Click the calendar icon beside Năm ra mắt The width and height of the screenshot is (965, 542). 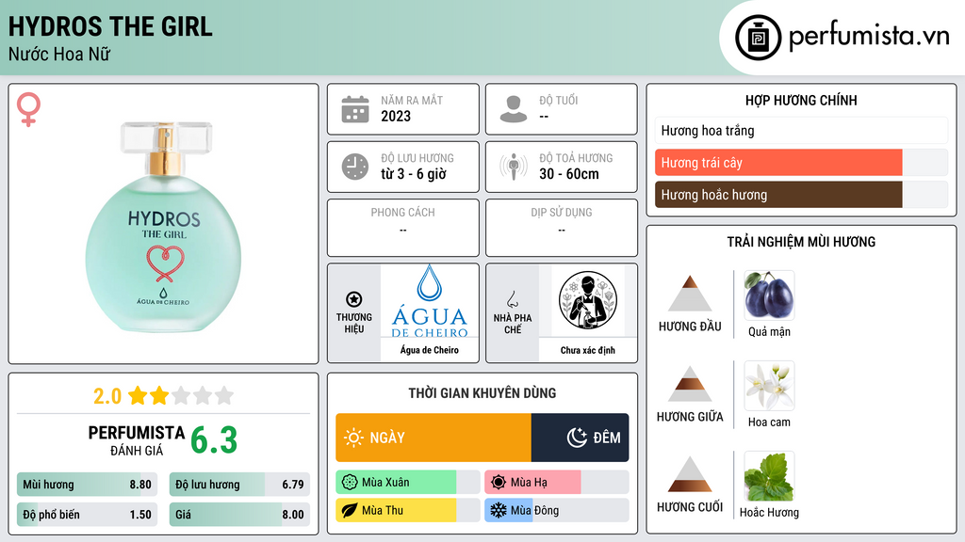(355, 109)
